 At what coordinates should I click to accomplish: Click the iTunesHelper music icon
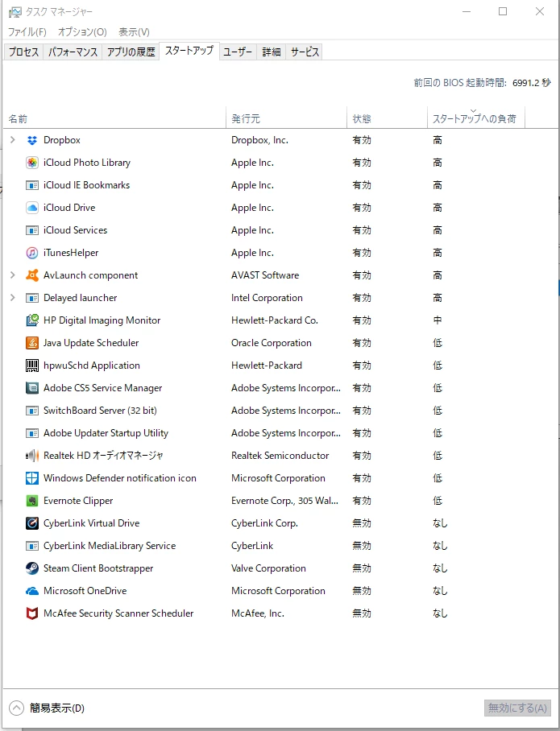(31, 253)
